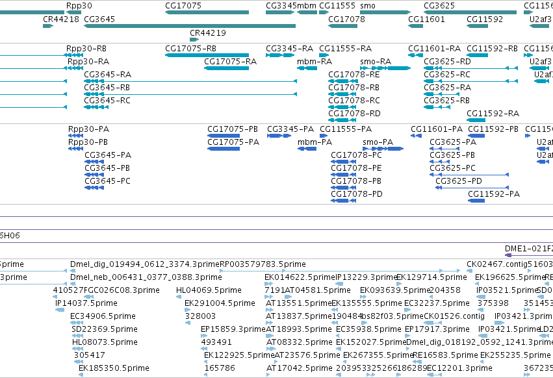
Task: Select the EC34906.5prime EST label
Action: click(103, 316)
